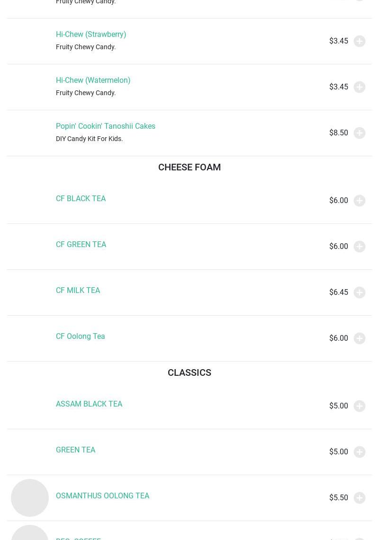Select Popin' Cookin' Tanoshii Cakes title

point(106,126)
